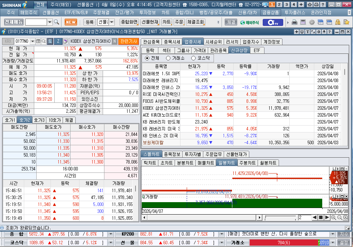Launch the calculator icon in toolbar
Viewport: 353px width, 247px height.
coord(303,22)
